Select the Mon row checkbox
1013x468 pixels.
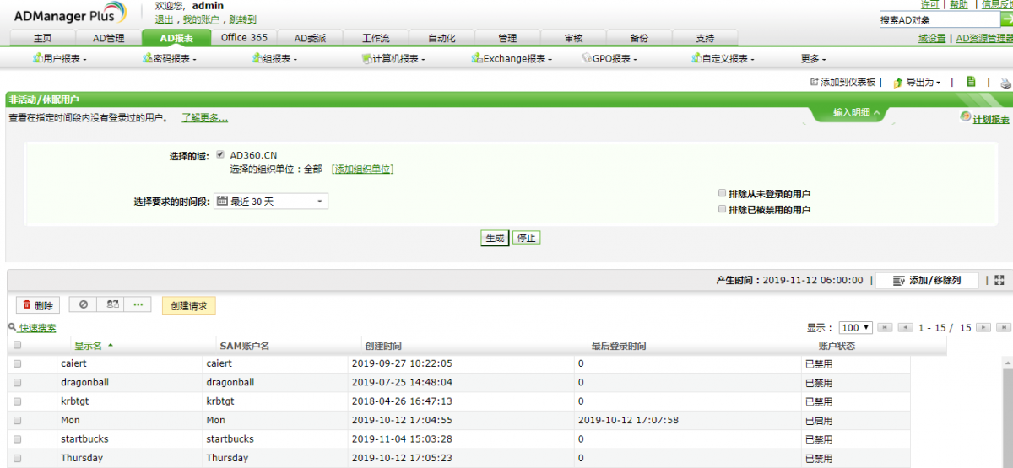tap(17, 420)
